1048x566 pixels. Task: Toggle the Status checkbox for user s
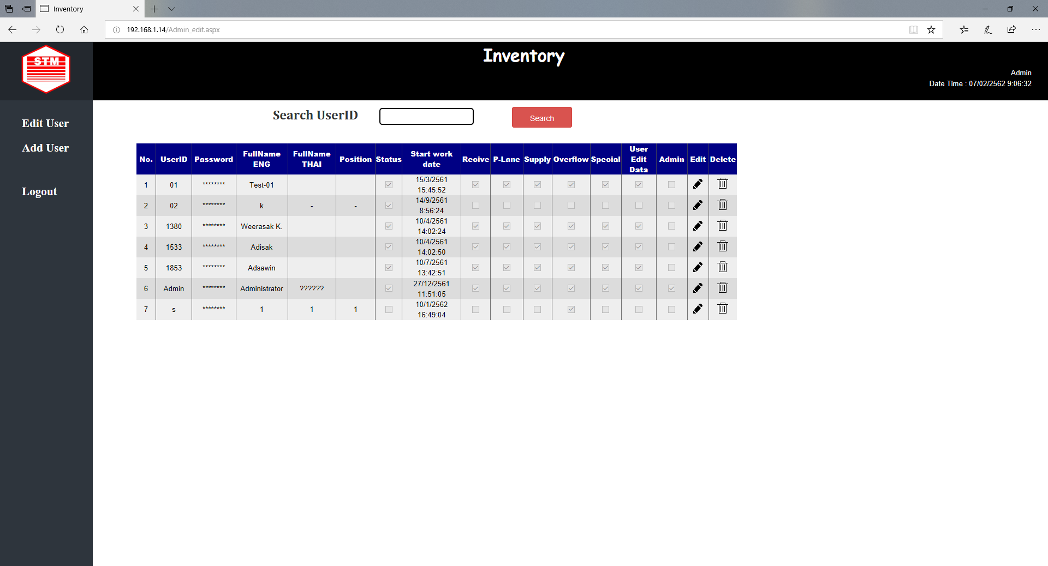pyautogui.click(x=389, y=309)
